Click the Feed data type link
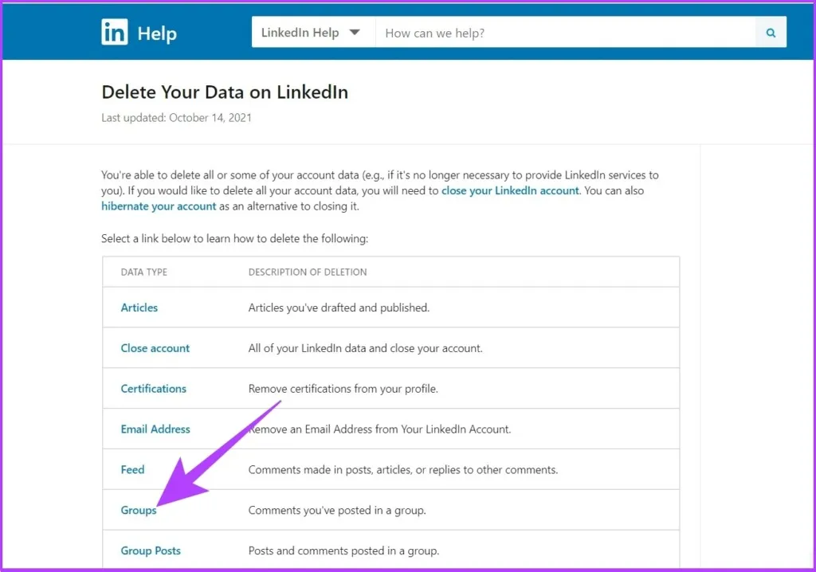The image size is (816, 572). (x=132, y=469)
